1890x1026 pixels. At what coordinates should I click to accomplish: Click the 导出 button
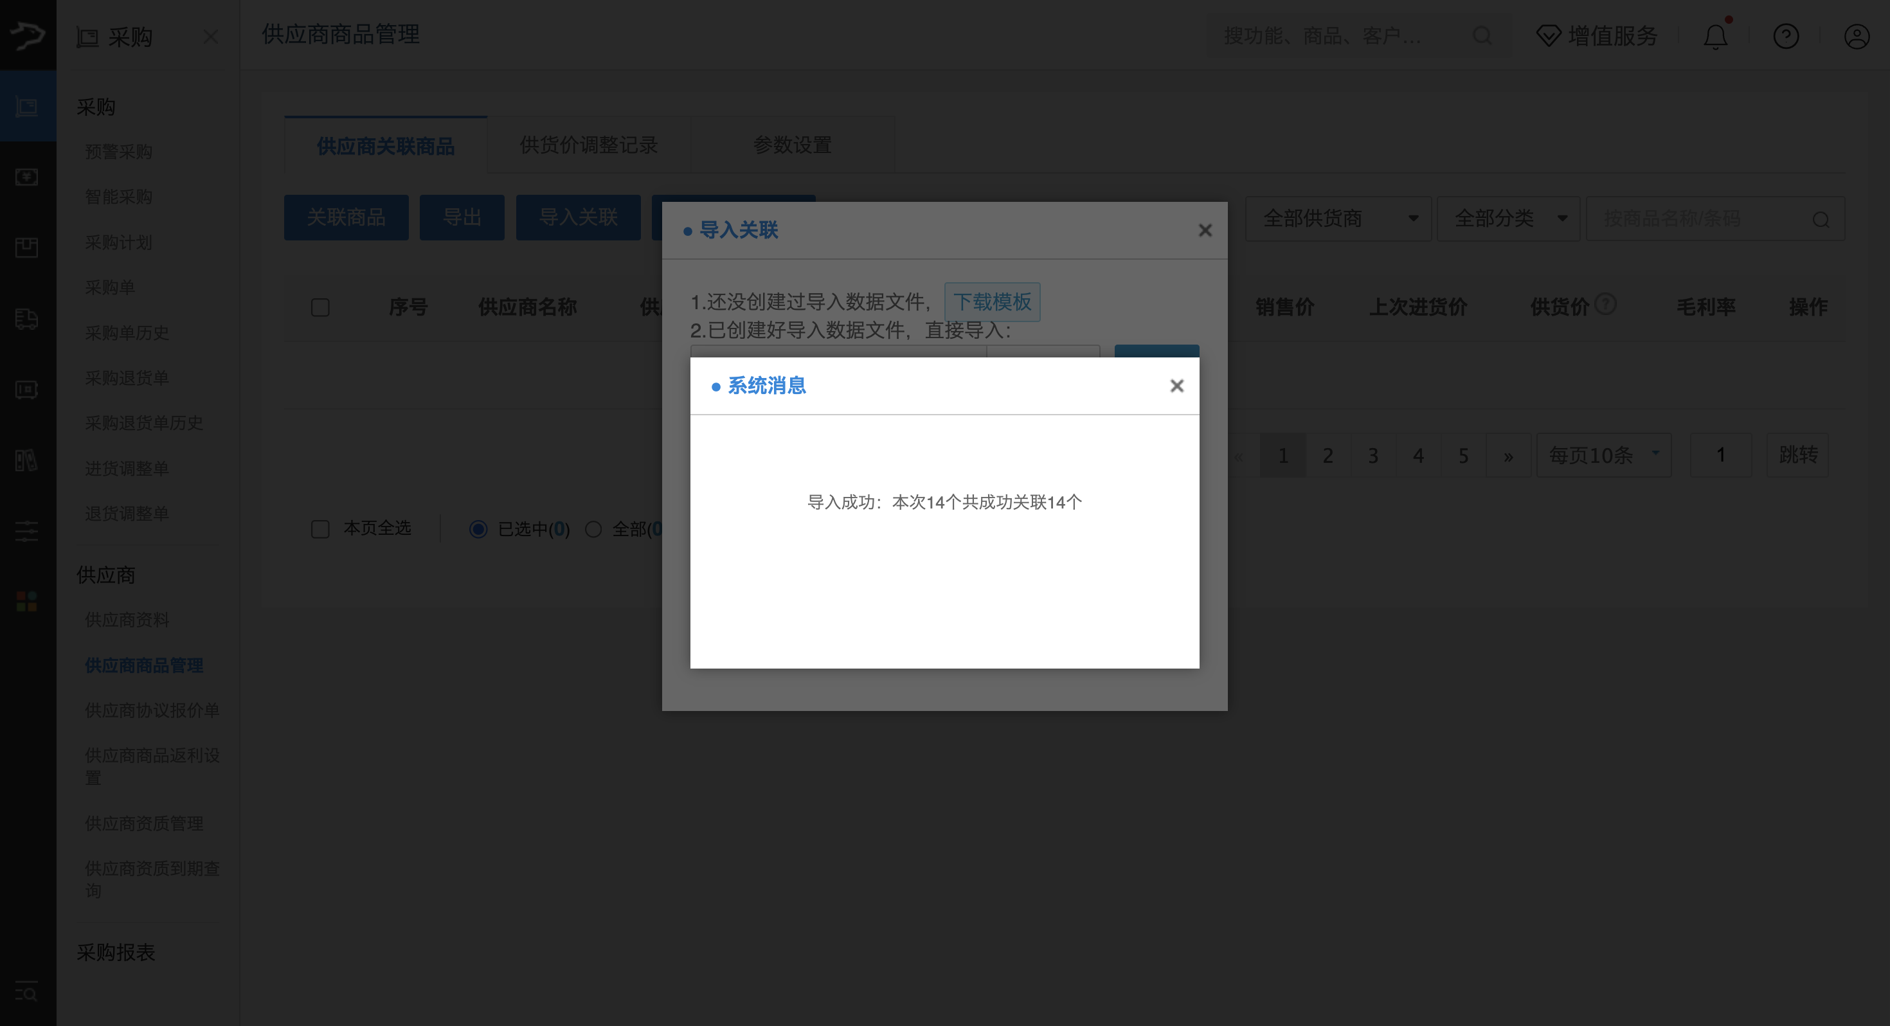[462, 217]
